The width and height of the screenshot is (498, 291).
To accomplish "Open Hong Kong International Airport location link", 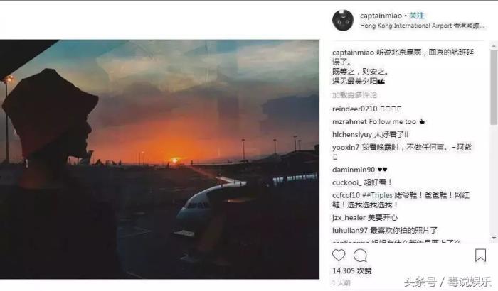I will coord(423,26).
